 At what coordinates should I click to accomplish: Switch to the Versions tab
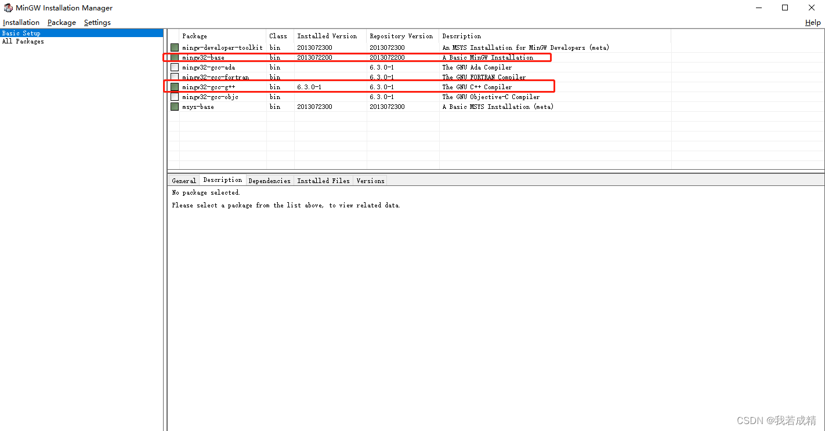[x=370, y=181]
